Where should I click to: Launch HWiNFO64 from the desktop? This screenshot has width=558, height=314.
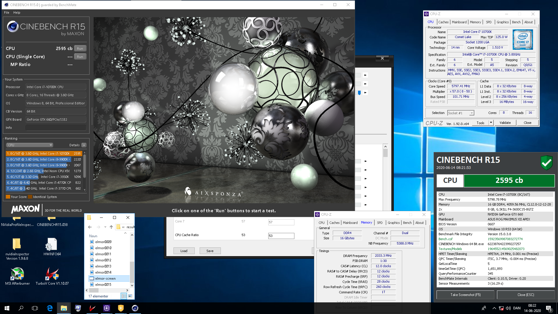point(52,247)
